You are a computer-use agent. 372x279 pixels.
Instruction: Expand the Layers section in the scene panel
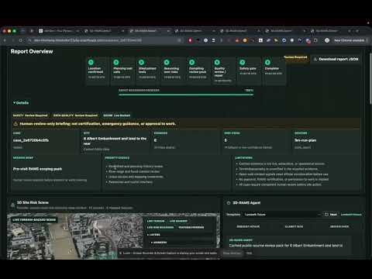tap(153, 235)
